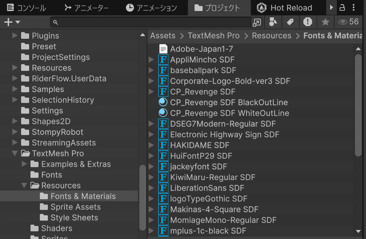Expand the mplus-1c-black SDF asset

tap(151, 231)
